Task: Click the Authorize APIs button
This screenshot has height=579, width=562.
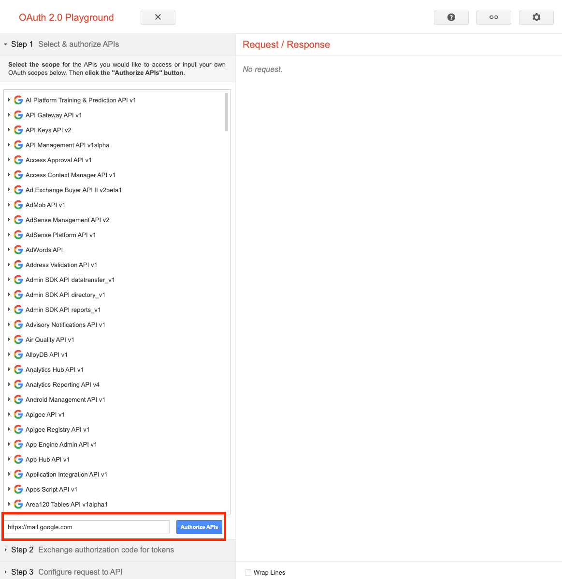Action: 199,527
